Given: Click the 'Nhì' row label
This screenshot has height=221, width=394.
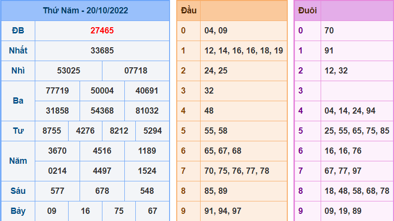Looking at the screenshot, I should pos(18,71).
